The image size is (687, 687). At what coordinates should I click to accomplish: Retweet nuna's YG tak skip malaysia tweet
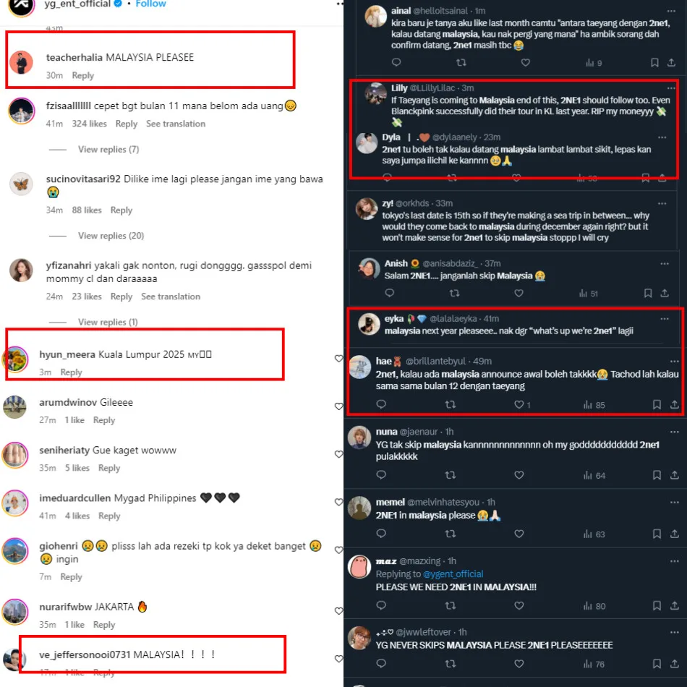click(451, 475)
